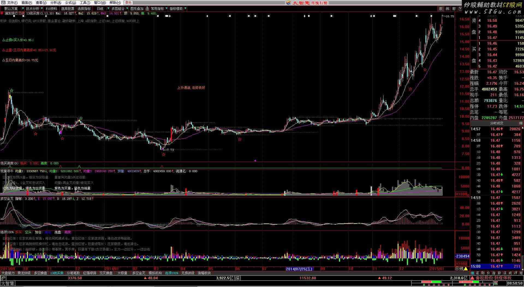Click 图形叠加 toolbar button
The height and width of the screenshot is (287, 524).
click(137, 9)
